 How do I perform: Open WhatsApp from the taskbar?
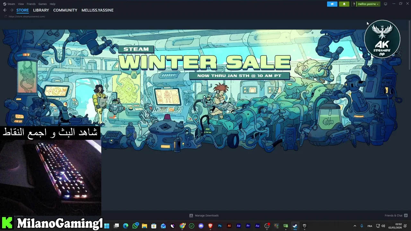pyautogui.click(x=135, y=226)
